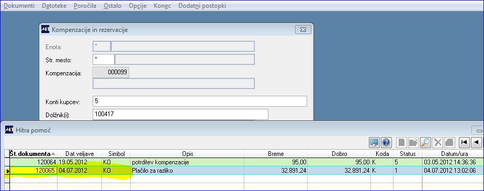This screenshot has width=484, height=191.
Task: Click the grayed X delete icon
Action: point(437,142)
